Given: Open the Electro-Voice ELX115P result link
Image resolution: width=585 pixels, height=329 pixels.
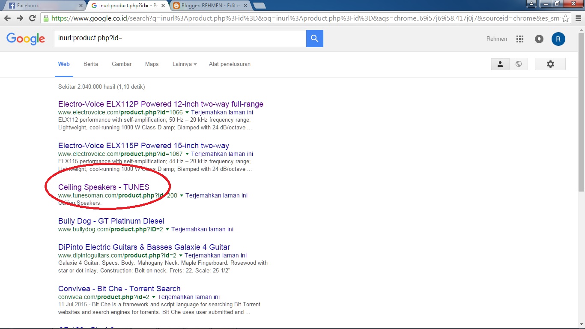Looking at the screenshot, I should (x=143, y=146).
